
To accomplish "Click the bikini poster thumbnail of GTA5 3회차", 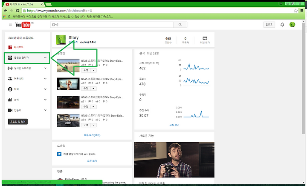I will tap(68, 84).
